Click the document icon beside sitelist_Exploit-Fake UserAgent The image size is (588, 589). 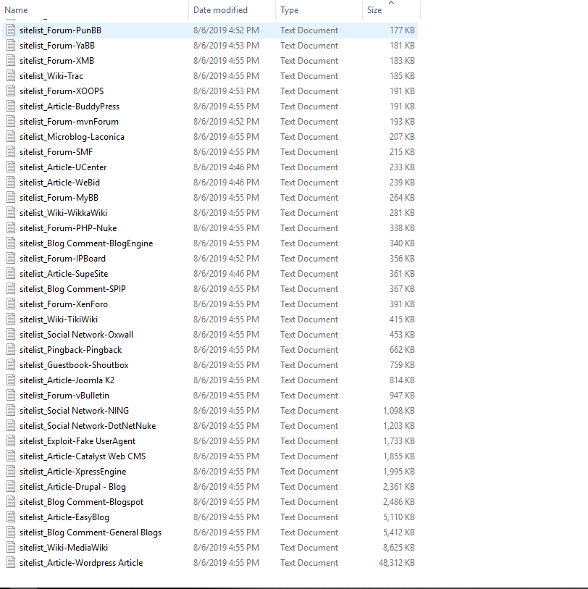tap(10, 440)
